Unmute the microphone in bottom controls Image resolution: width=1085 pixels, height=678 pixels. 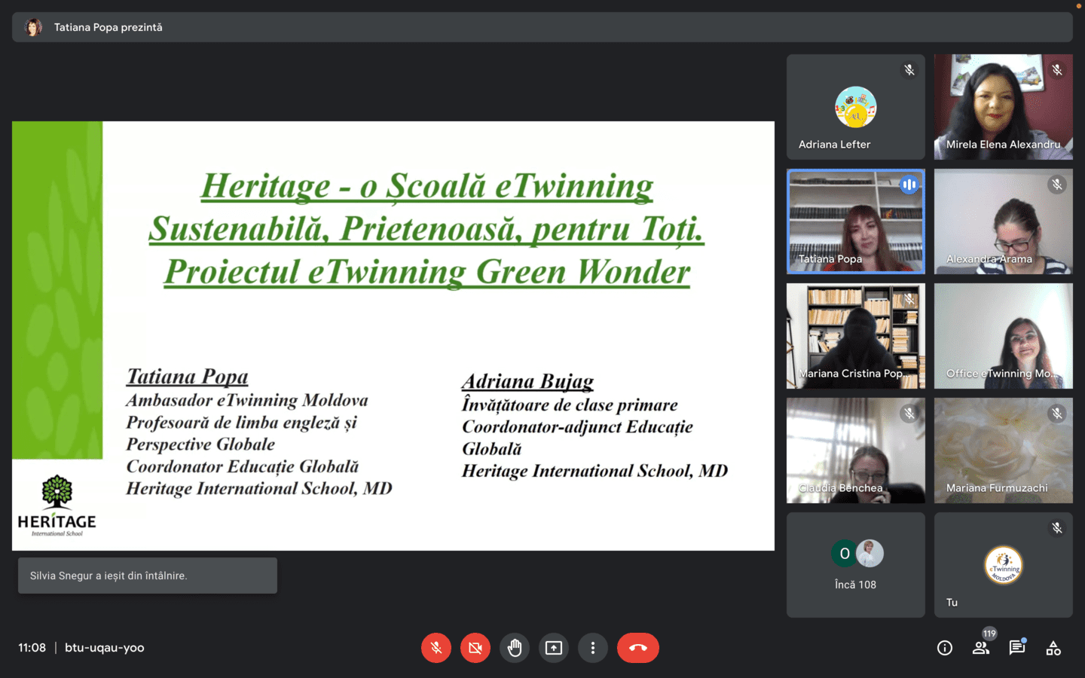(x=436, y=648)
